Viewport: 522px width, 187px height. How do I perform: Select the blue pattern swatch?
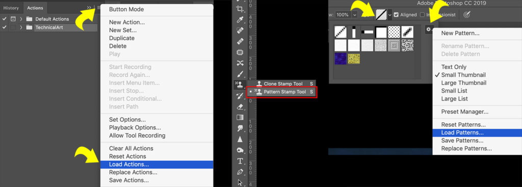(341, 59)
